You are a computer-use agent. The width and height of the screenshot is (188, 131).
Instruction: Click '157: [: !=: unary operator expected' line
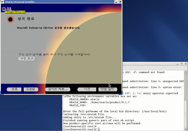coord(150,93)
